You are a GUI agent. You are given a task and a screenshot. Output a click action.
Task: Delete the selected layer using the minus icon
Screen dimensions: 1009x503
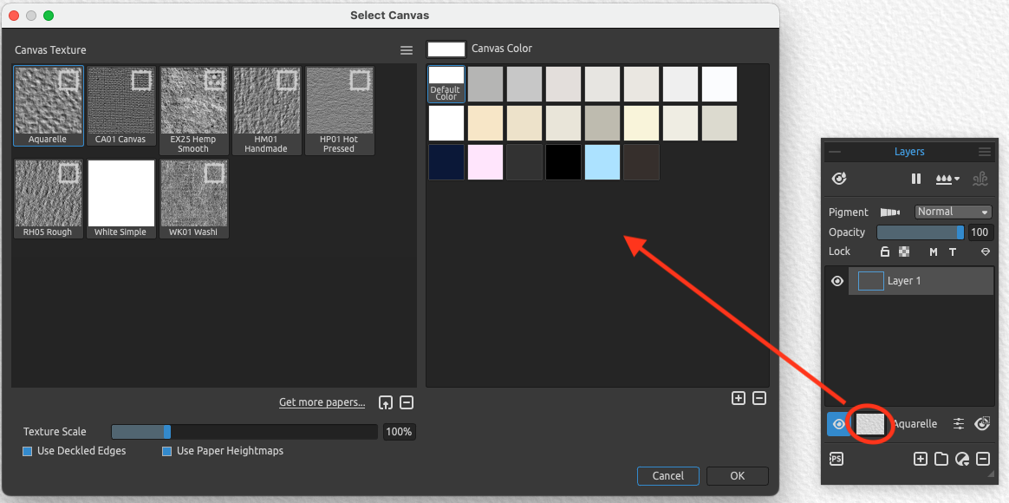[984, 459]
